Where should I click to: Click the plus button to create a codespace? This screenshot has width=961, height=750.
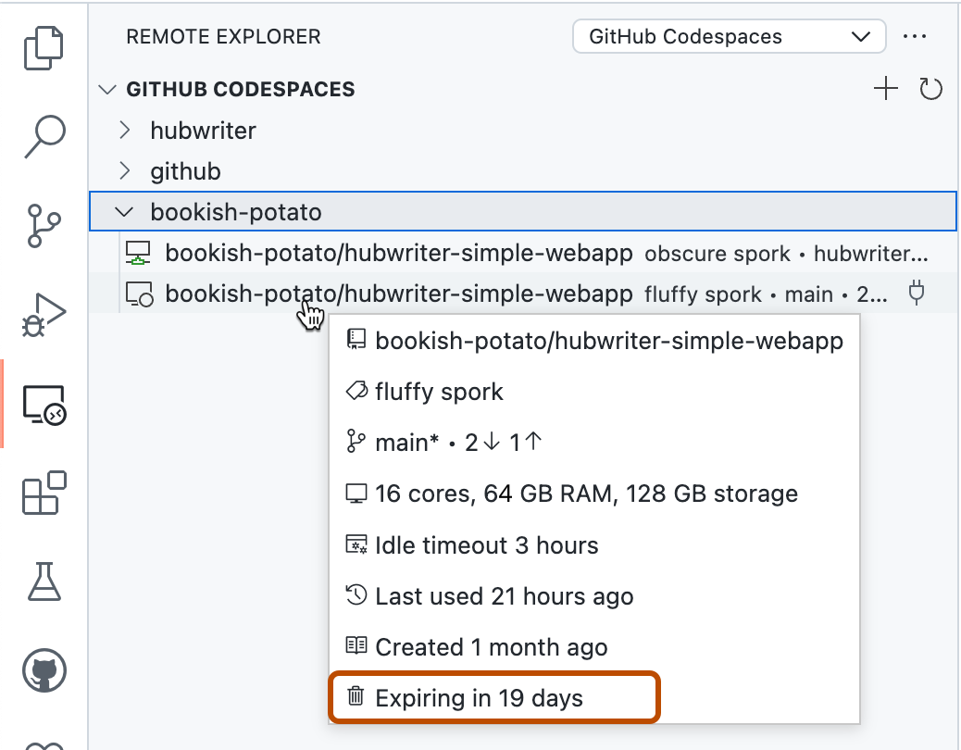(x=884, y=88)
